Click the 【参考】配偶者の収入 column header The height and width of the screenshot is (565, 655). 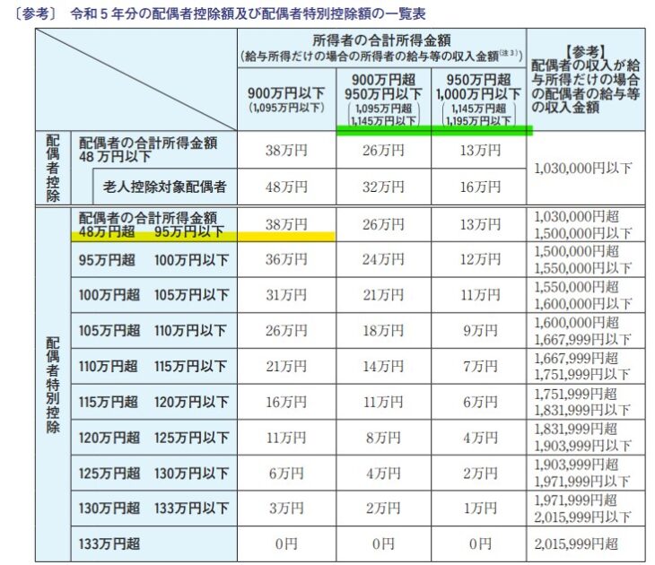[x=585, y=79]
